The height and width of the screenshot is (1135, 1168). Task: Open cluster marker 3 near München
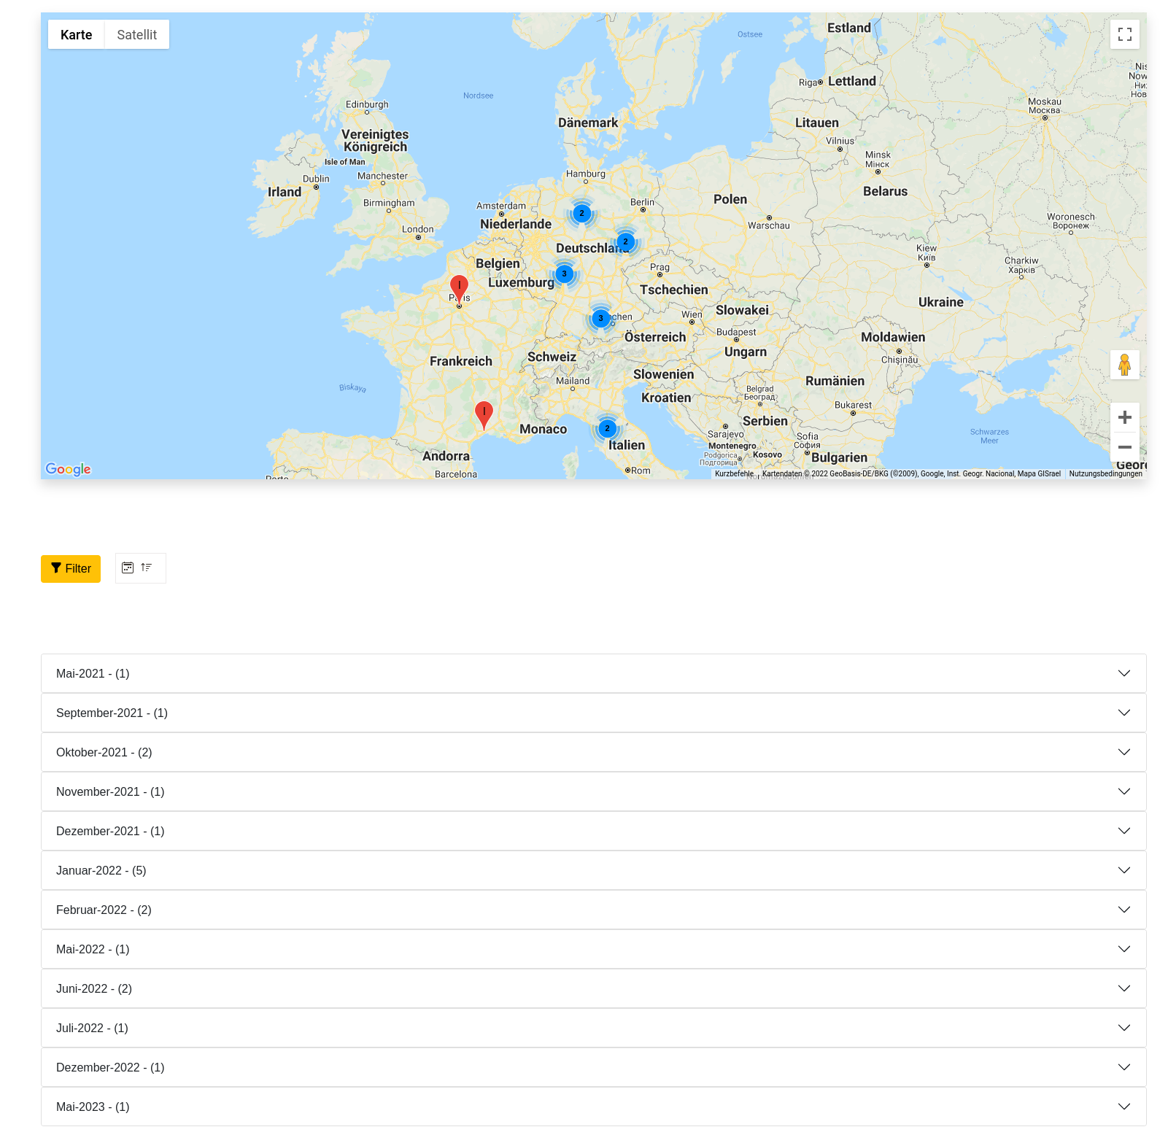point(600,318)
